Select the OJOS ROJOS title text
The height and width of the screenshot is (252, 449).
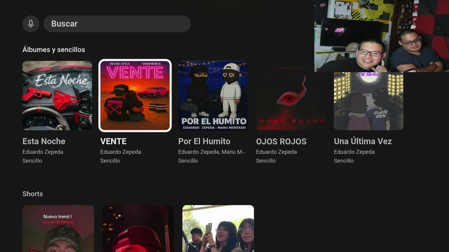pos(281,141)
